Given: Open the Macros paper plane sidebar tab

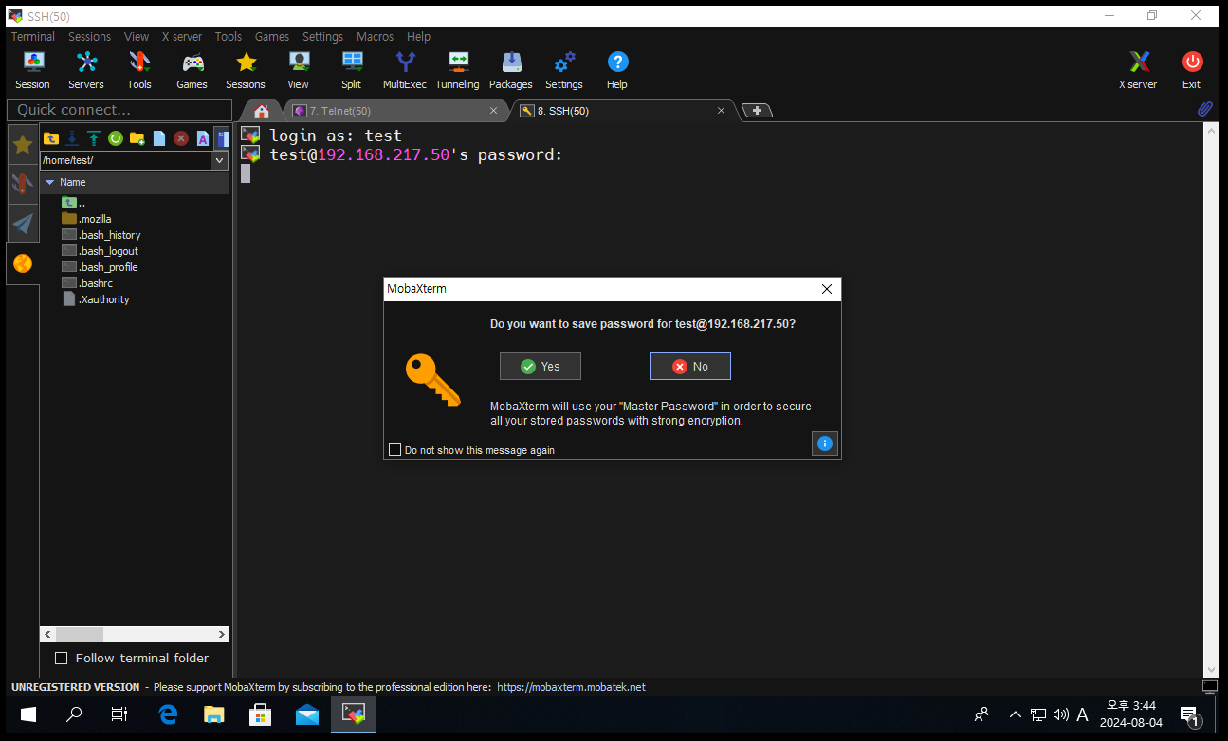Looking at the screenshot, I should (23, 224).
